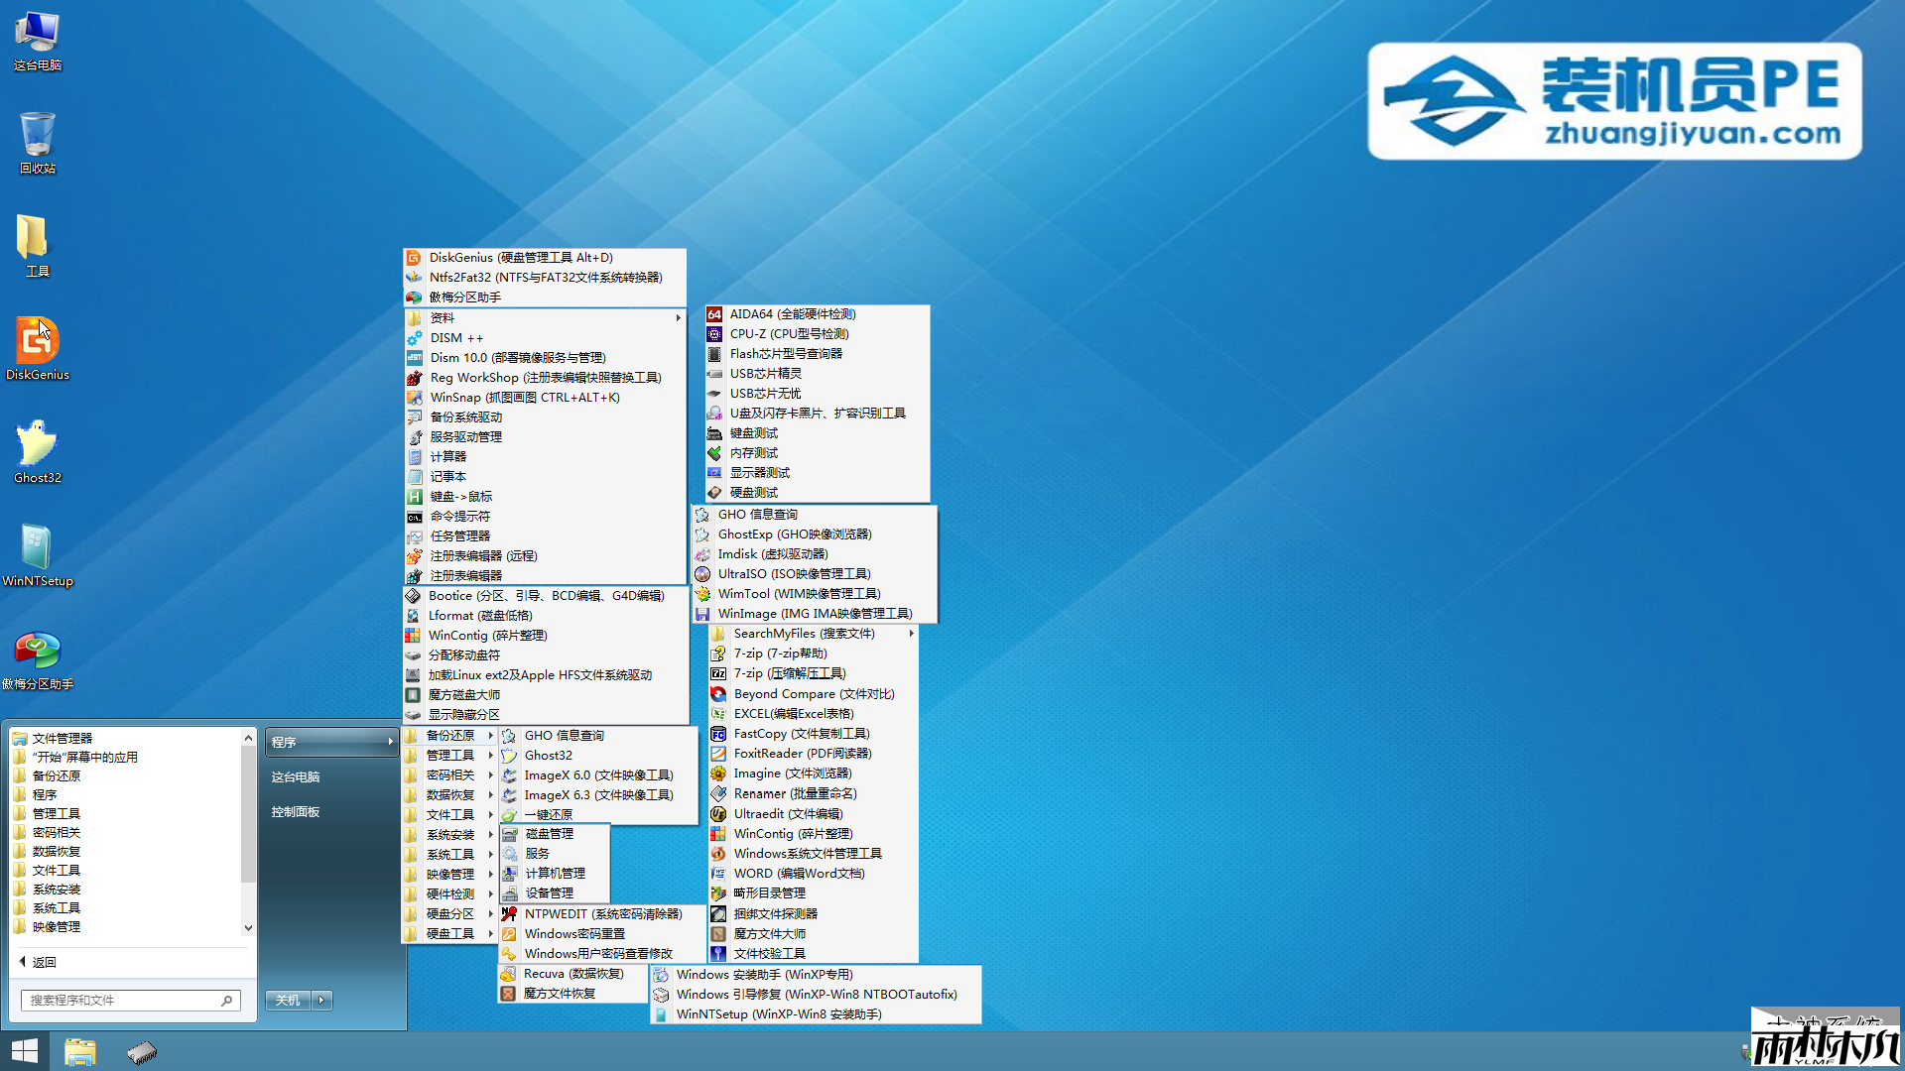Image resolution: width=1905 pixels, height=1071 pixels.
Task: Click the Windows Start button
Action: coord(24,1051)
